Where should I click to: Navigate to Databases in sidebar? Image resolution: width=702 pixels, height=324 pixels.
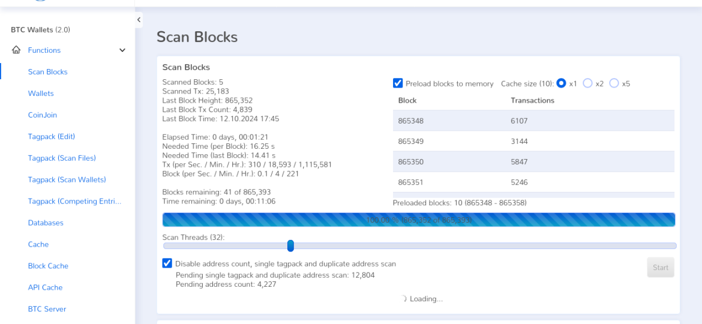point(46,223)
